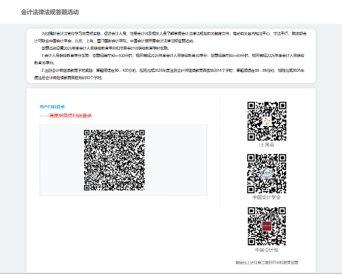The image size is (342, 274).
Task: Click the i上国会 caption text
Action: click(266, 145)
